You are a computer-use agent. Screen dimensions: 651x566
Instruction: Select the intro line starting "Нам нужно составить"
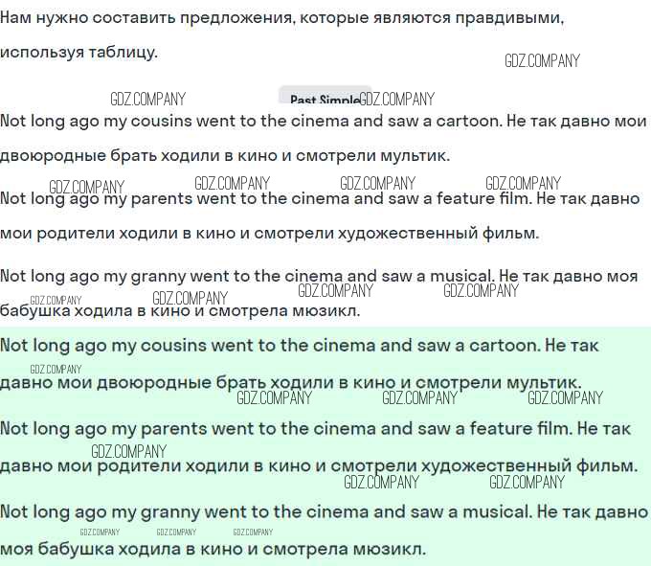point(281,18)
